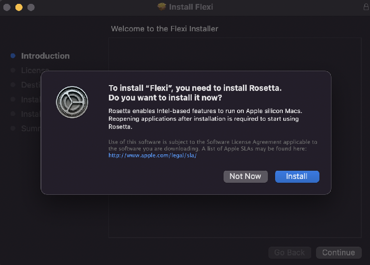
Task: Click the bold Rosetta dialog heading text
Action: click(195, 93)
